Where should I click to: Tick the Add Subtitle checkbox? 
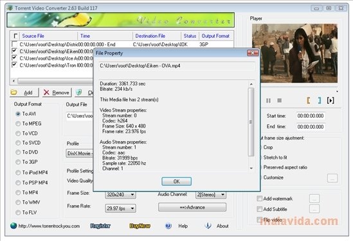[259, 209]
